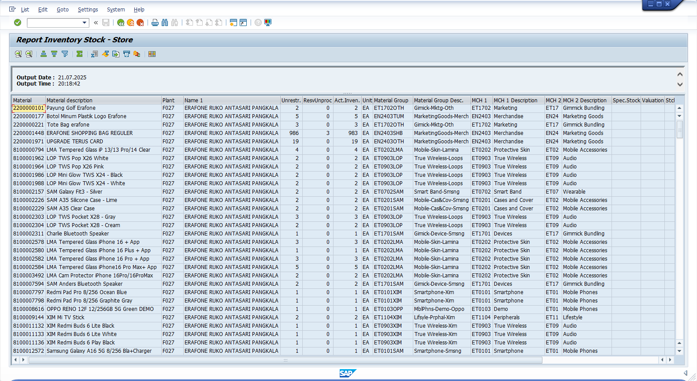The width and height of the screenshot is (697, 381).
Task: Click the green Enter checkmark icon
Action: coord(18,22)
